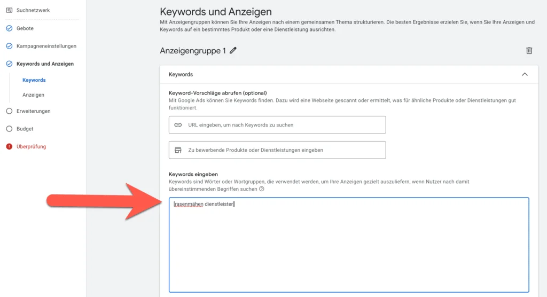Viewport: 547px width, 297px height.
Task: Click the URL eingeben input field
Action: click(277, 125)
